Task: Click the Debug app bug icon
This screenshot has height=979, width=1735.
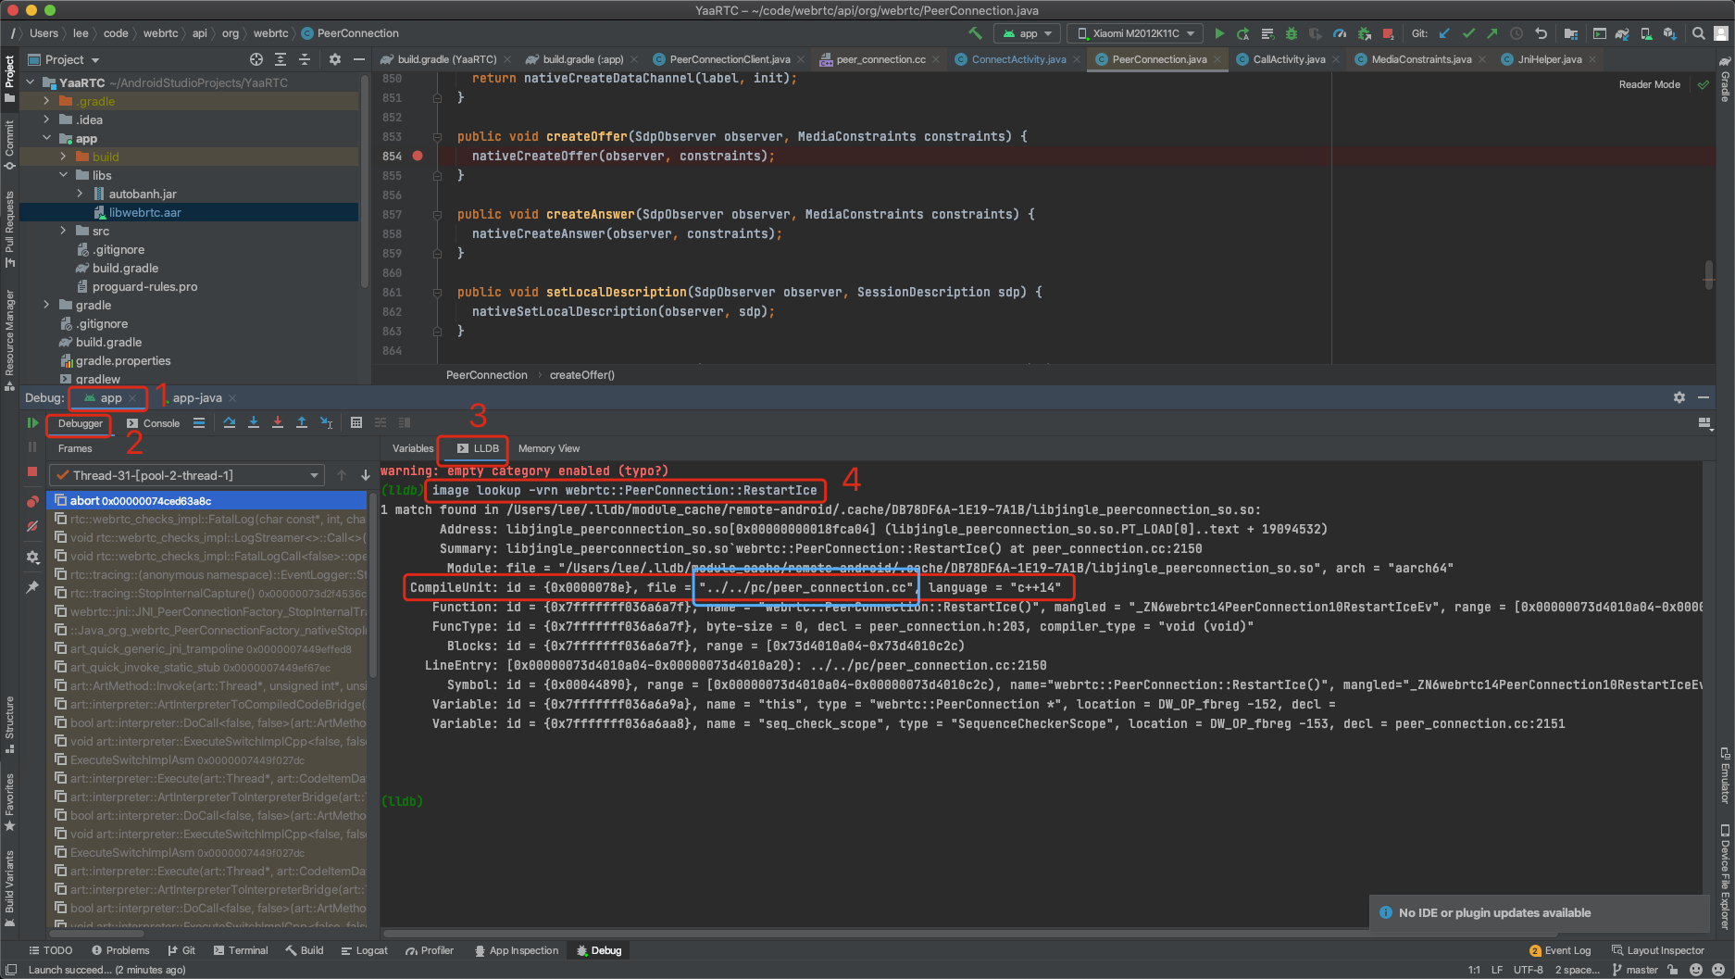Action: point(1291,33)
